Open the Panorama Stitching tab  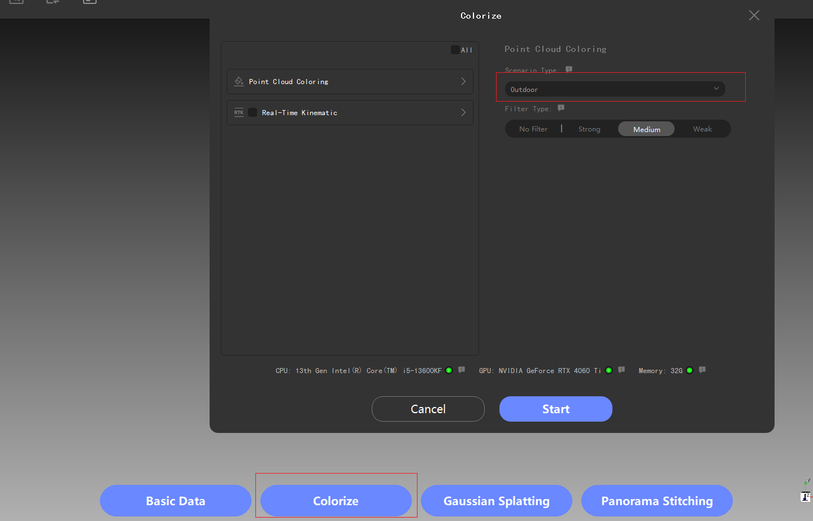tap(657, 501)
